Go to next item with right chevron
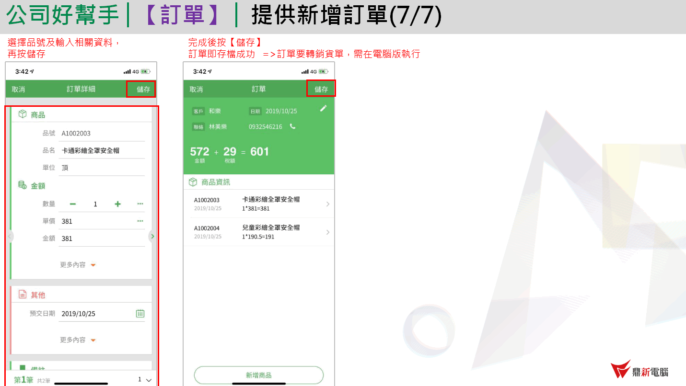The width and height of the screenshot is (686, 386). point(152,236)
